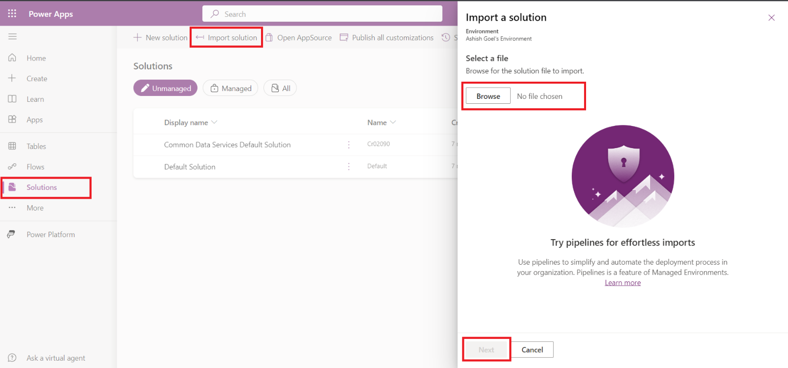Click Import solution in command bar

click(227, 37)
